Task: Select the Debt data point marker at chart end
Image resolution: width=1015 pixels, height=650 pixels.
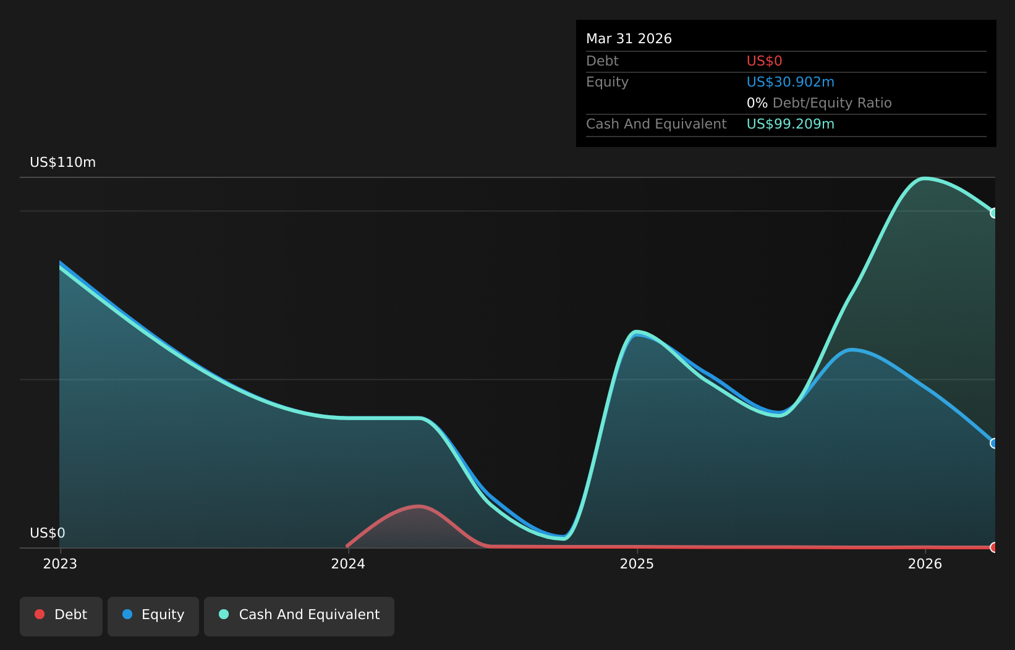Action: (994, 547)
